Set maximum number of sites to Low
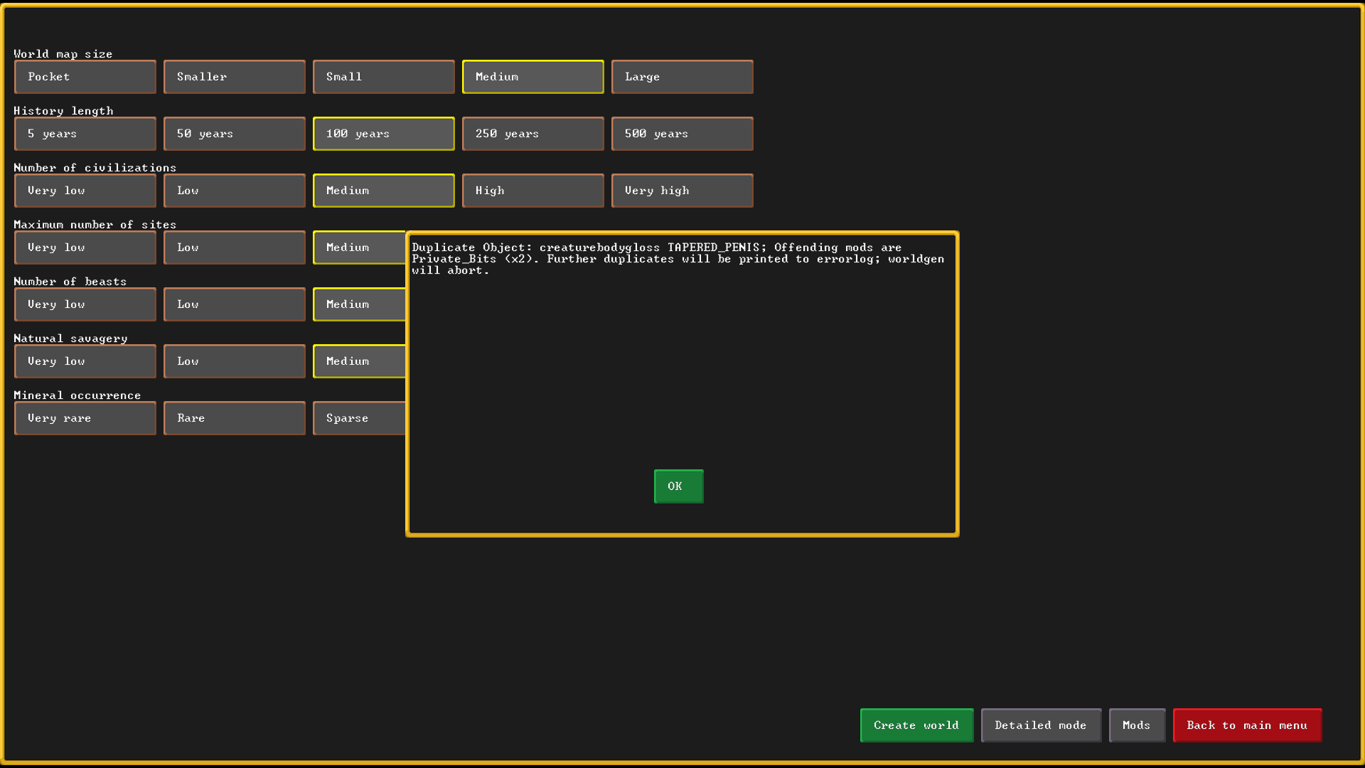The image size is (1365, 768). tap(235, 247)
